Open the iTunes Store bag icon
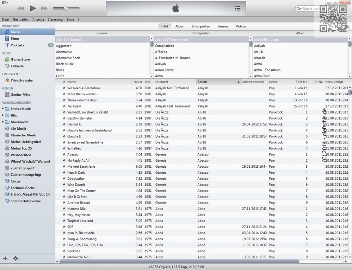 [7, 59]
